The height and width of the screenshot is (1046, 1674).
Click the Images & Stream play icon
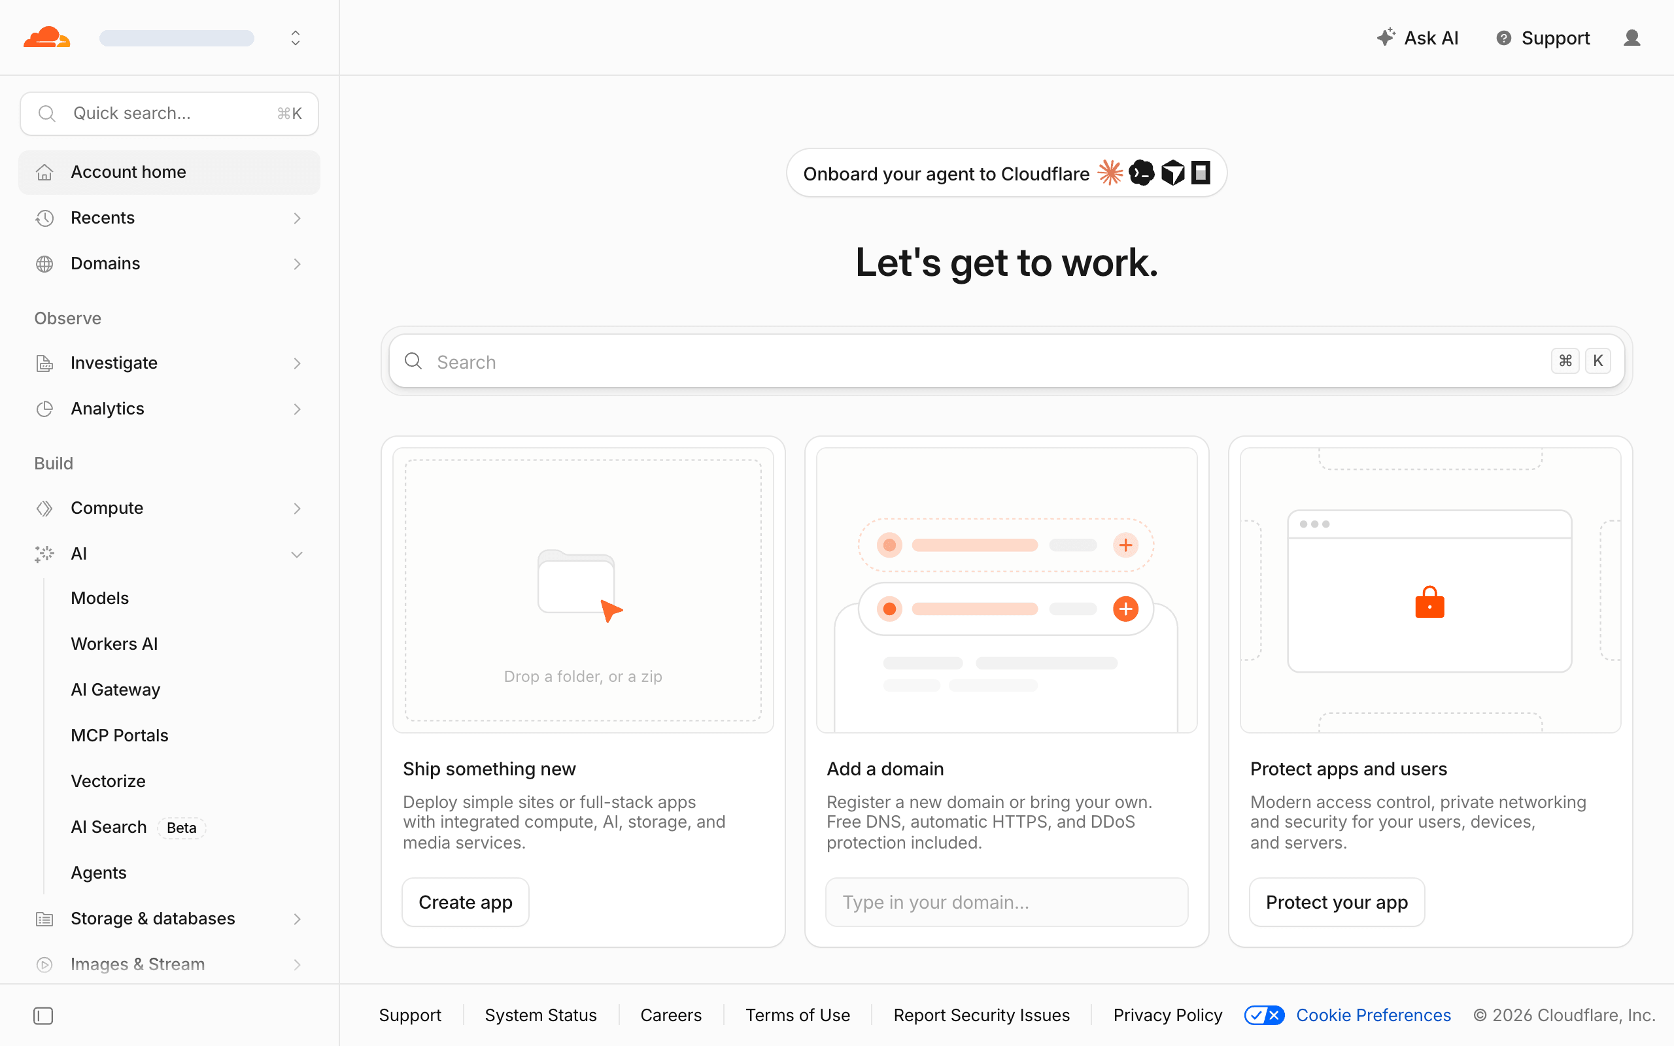[44, 964]
